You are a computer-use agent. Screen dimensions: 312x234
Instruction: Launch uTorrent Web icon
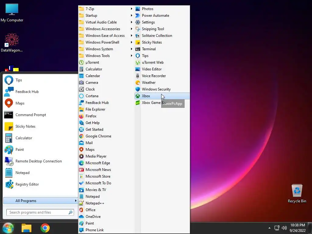click(138, 62)
